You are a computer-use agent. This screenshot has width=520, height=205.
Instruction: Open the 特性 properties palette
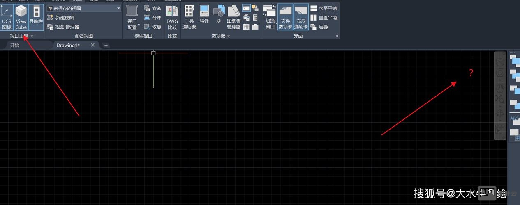pyautogui.click(x=204, y=17)
